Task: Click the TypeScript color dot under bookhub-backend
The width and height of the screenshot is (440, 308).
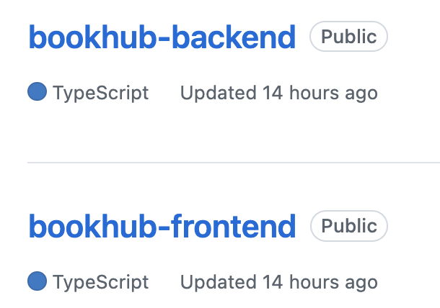Action: tap(37, 91)
